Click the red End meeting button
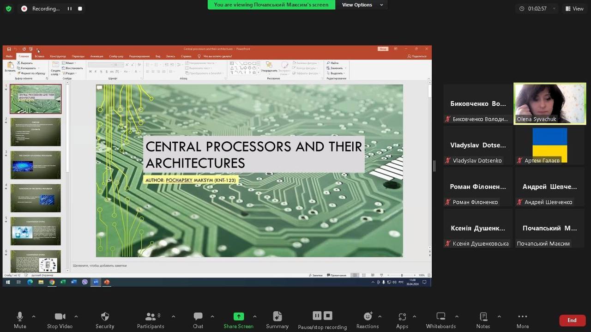 (572, 320)
